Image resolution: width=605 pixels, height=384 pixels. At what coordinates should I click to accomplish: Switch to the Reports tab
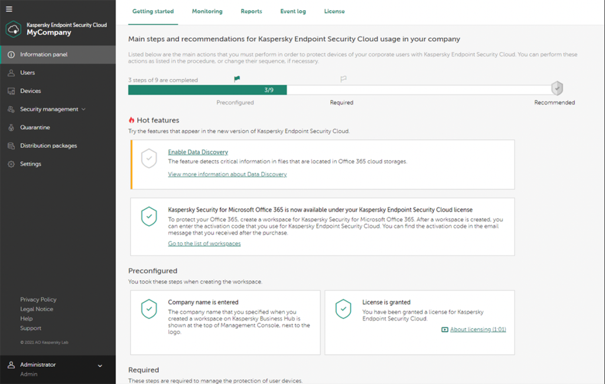point(251,12)
